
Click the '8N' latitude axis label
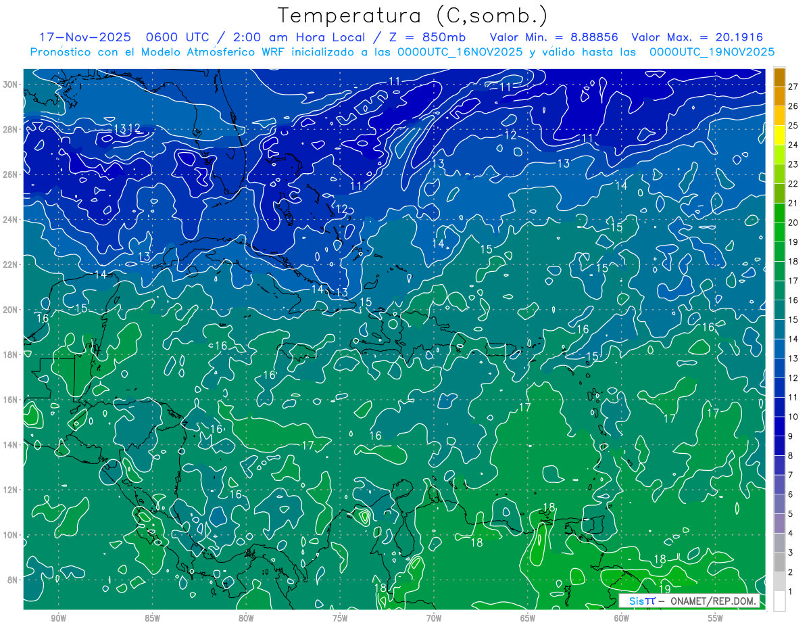click(x=13, y=580)
